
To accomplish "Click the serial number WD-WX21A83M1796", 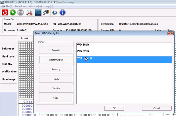I will pyautogui.click(x=70, y=24).
